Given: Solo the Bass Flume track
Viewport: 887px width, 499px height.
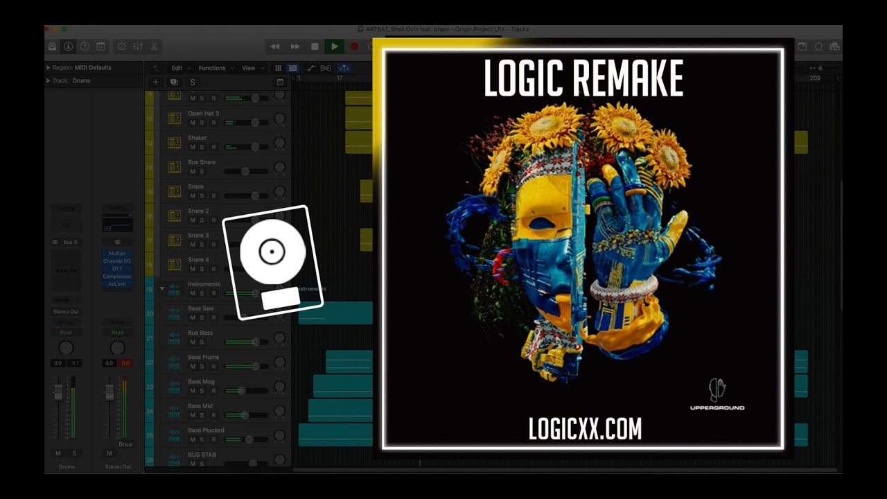Looking at the screenshot, I should (202, 366).
